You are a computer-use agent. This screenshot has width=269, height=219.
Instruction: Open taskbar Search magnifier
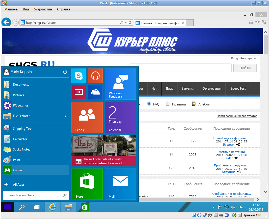click(22, 207)
